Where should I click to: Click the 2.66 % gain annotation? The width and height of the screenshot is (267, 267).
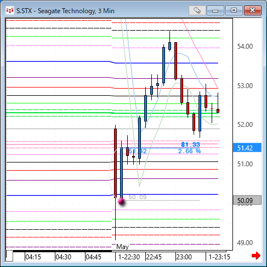point(190,151)
